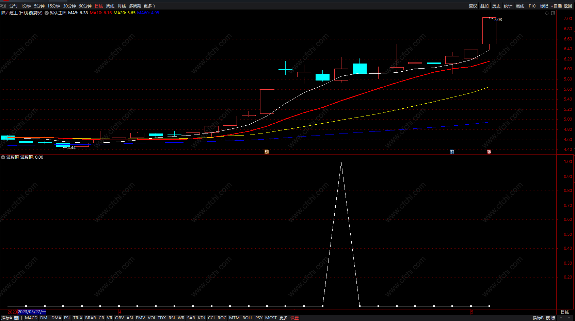The height and width of the screenshot is (321, 575).
Task: Apply the SAR indicator
Action: [x=191, y=318]
